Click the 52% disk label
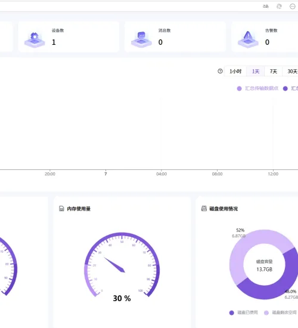 click(x=240, y=230)
